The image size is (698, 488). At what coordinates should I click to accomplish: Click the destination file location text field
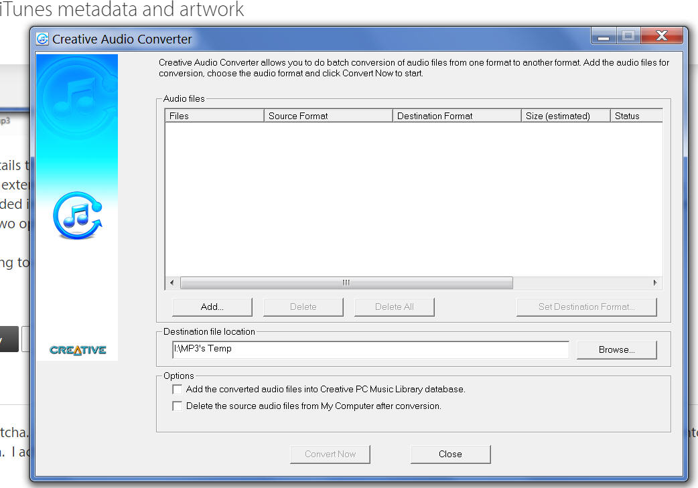click(x=370, y=349)
